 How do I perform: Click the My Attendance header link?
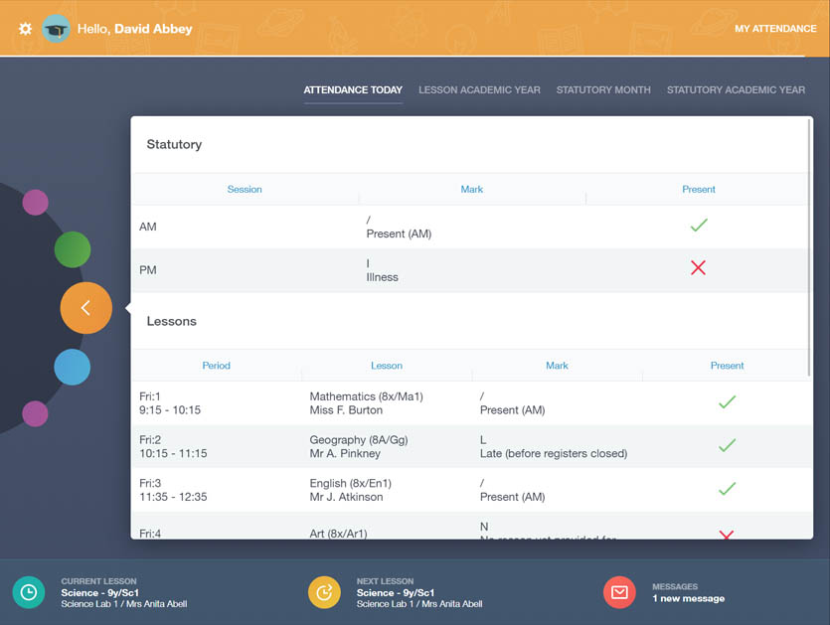click(775, 29)
